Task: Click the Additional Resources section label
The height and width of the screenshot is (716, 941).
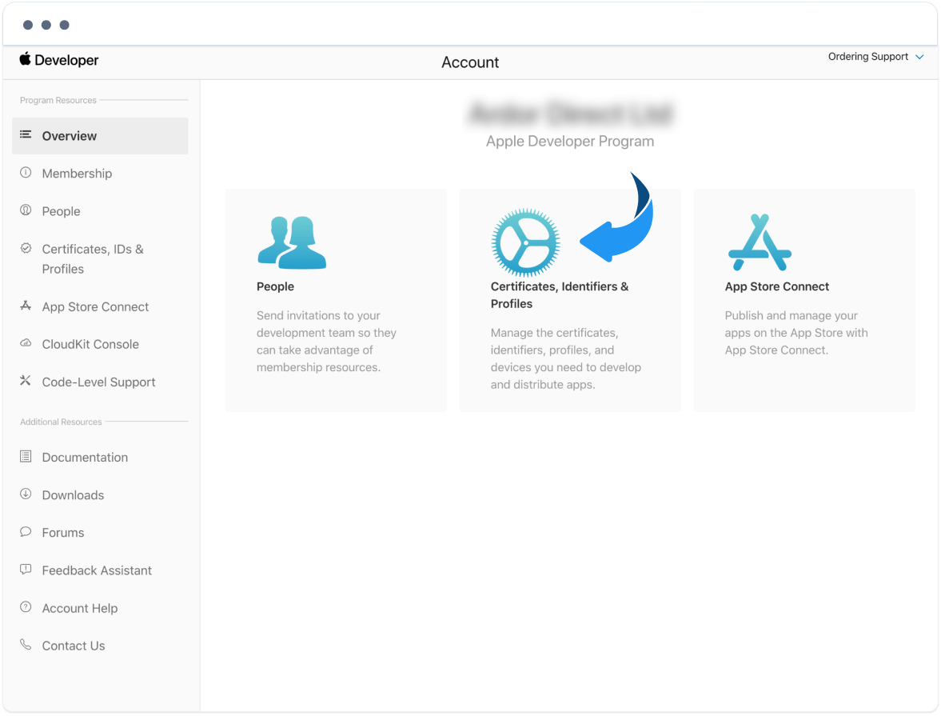Action: 62,422
